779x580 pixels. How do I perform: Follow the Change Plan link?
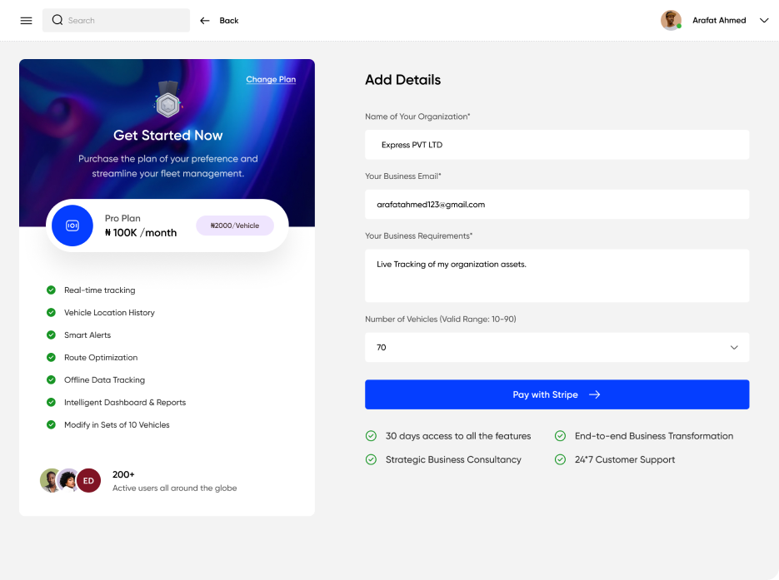(x=271, y=79)
